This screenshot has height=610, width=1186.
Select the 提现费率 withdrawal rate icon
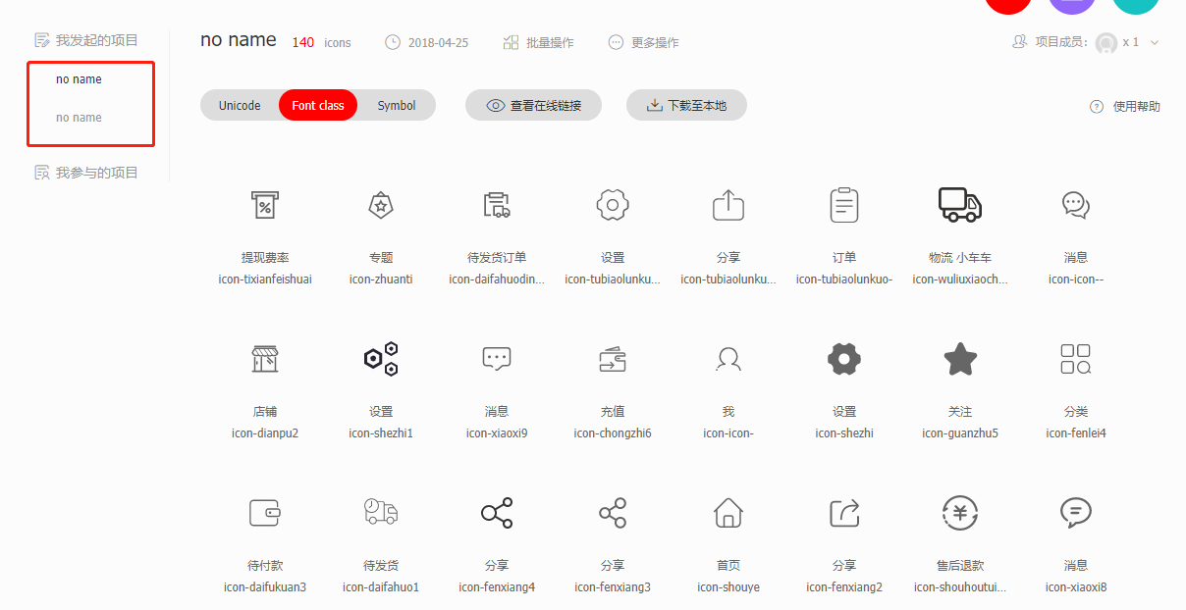[265, 205]
